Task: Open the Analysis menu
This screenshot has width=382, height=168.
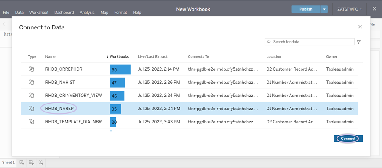Action: (87, 12)
